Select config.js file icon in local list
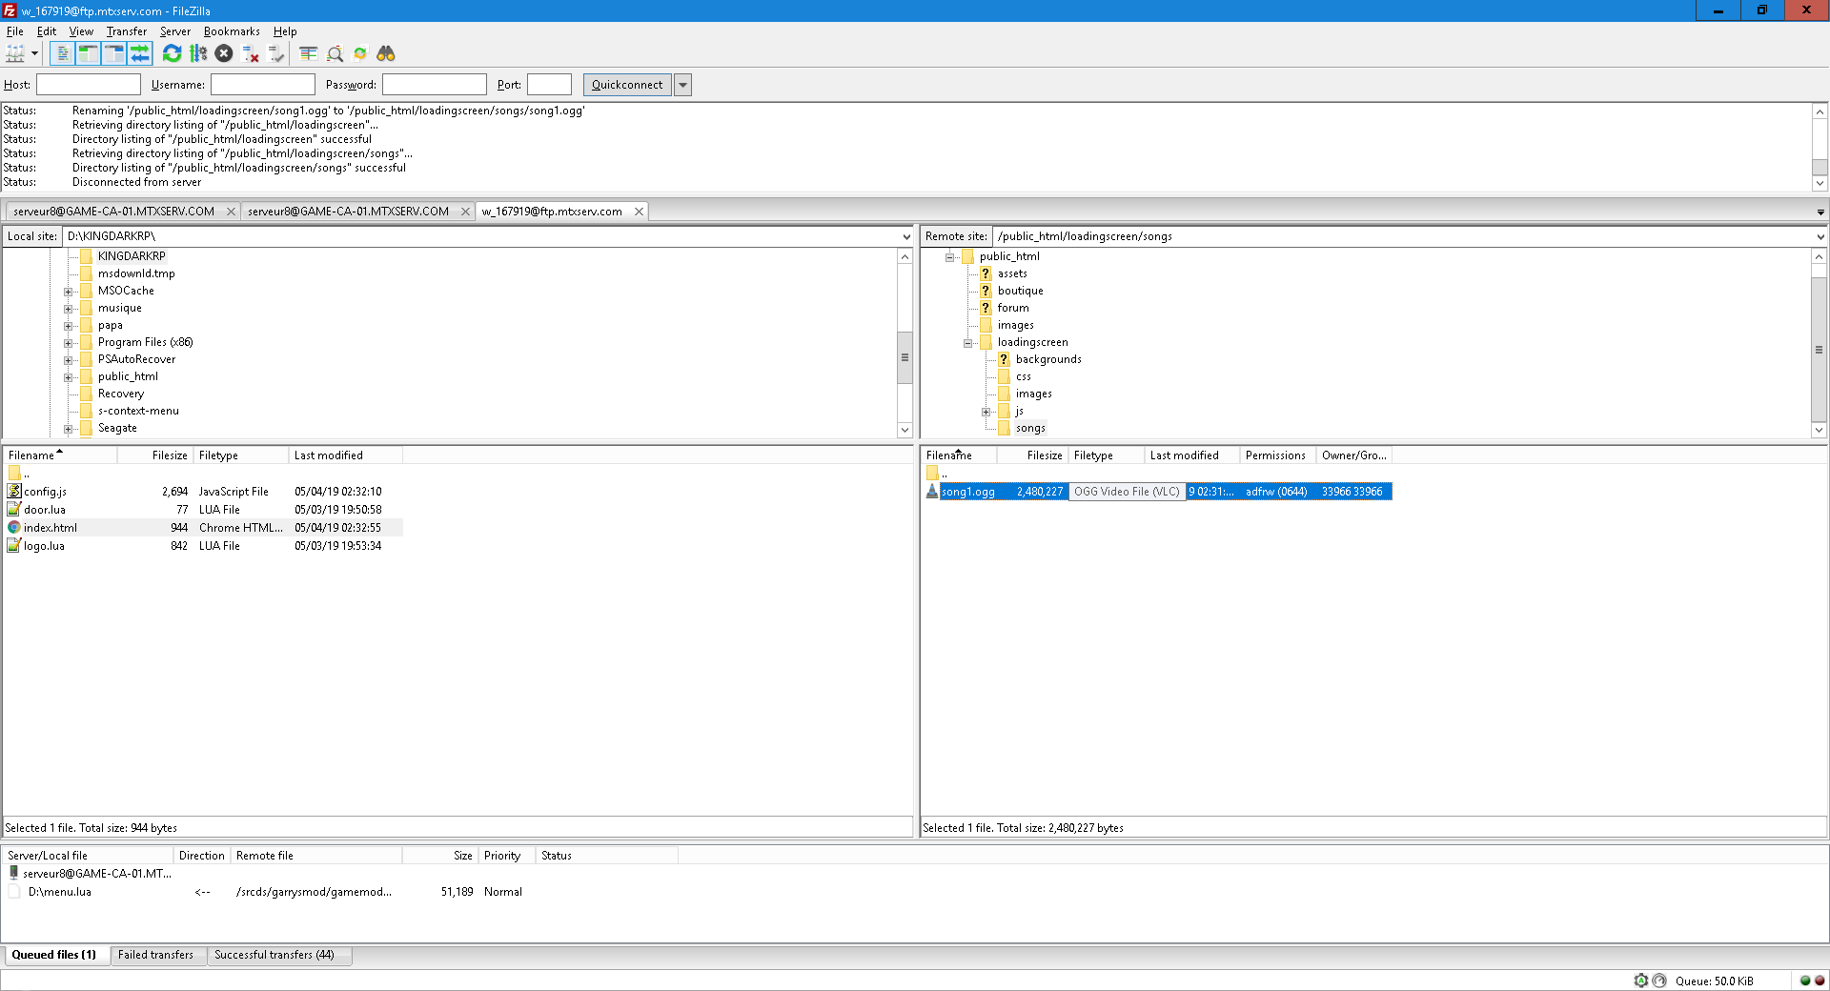This screenshot has height=991, width=1830. point(14,492)
